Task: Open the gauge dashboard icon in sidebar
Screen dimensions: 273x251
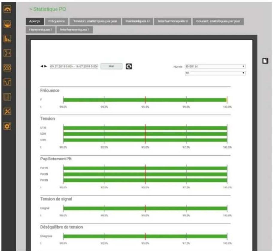Action: pyautogui.click(x=7, y=9)
